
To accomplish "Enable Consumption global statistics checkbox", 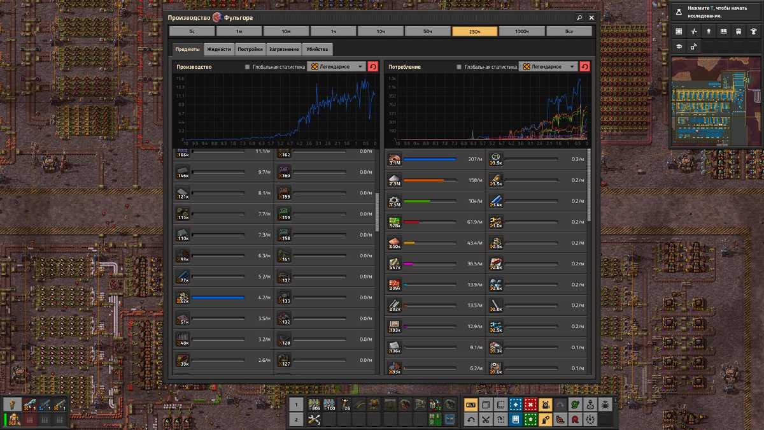I will coord(460,67).
